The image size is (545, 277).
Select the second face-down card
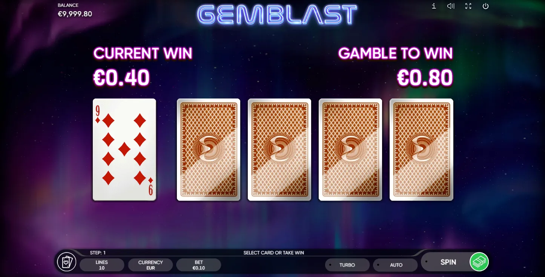pos(279,149)
